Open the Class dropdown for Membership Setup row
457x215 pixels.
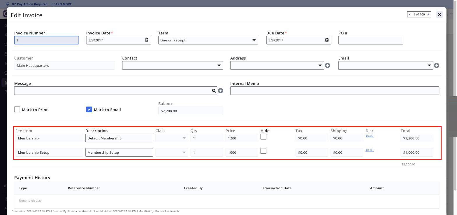coord(172,152)
